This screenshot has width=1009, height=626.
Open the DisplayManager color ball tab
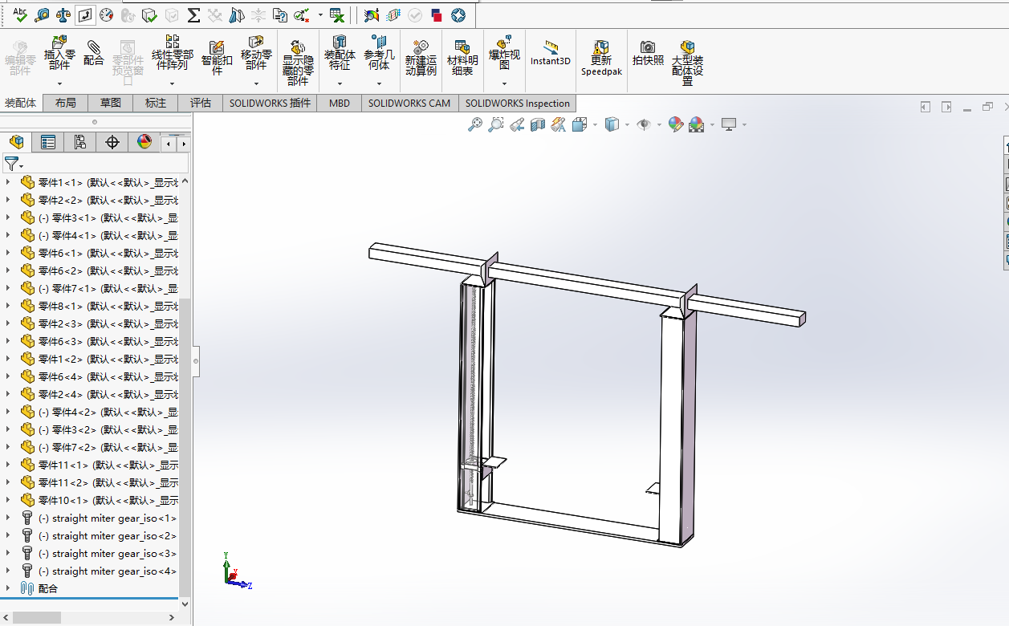(144, 143)
